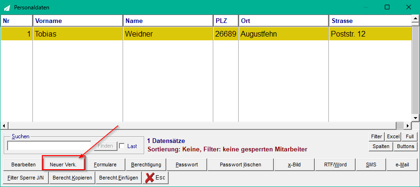Click the vertical scrollbar up arrow
The image size is (420, 187).
pyautogui.click(x=416, y=18)
